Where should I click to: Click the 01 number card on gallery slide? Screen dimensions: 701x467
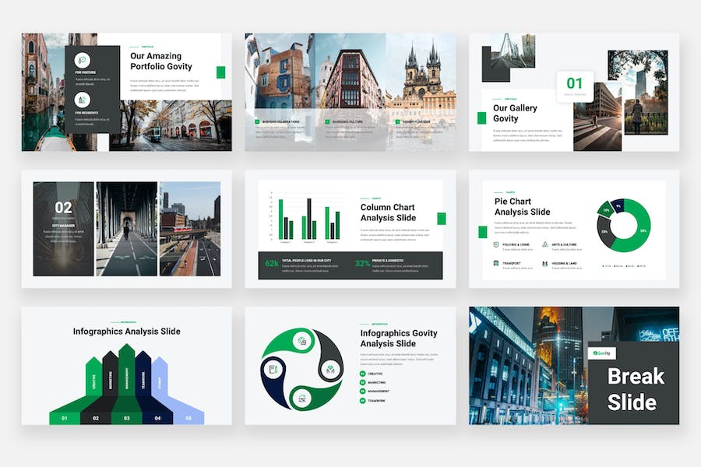pyautogui.click(x=575, y=84)
